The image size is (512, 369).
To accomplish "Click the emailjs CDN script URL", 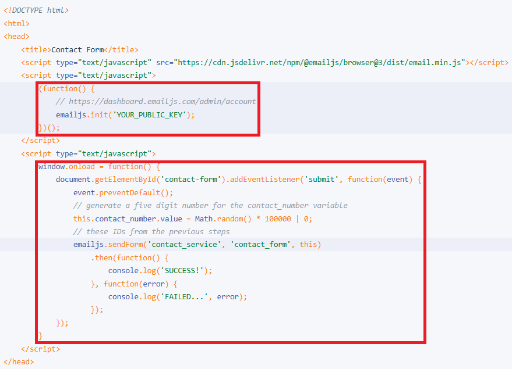I will (x=319, y=63).
